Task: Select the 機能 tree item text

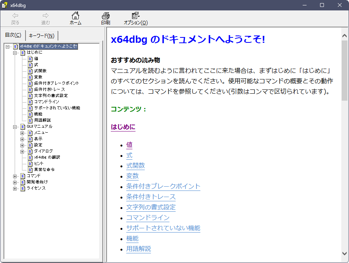Action: coord(38,114)
